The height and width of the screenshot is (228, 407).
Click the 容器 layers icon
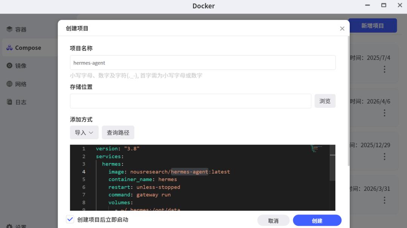click(9, 29)
